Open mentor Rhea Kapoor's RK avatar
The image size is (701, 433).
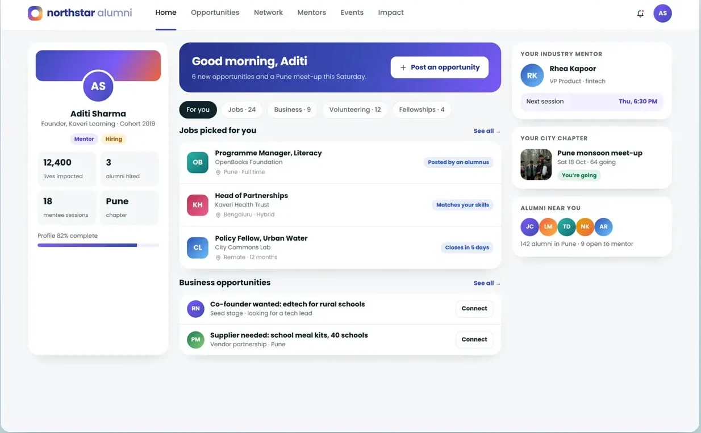(532, 75)
